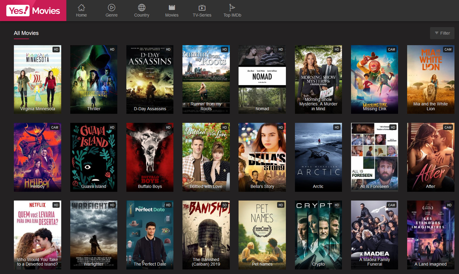
Task: Open the Hellboy movie poster
Action: (37, 157)
